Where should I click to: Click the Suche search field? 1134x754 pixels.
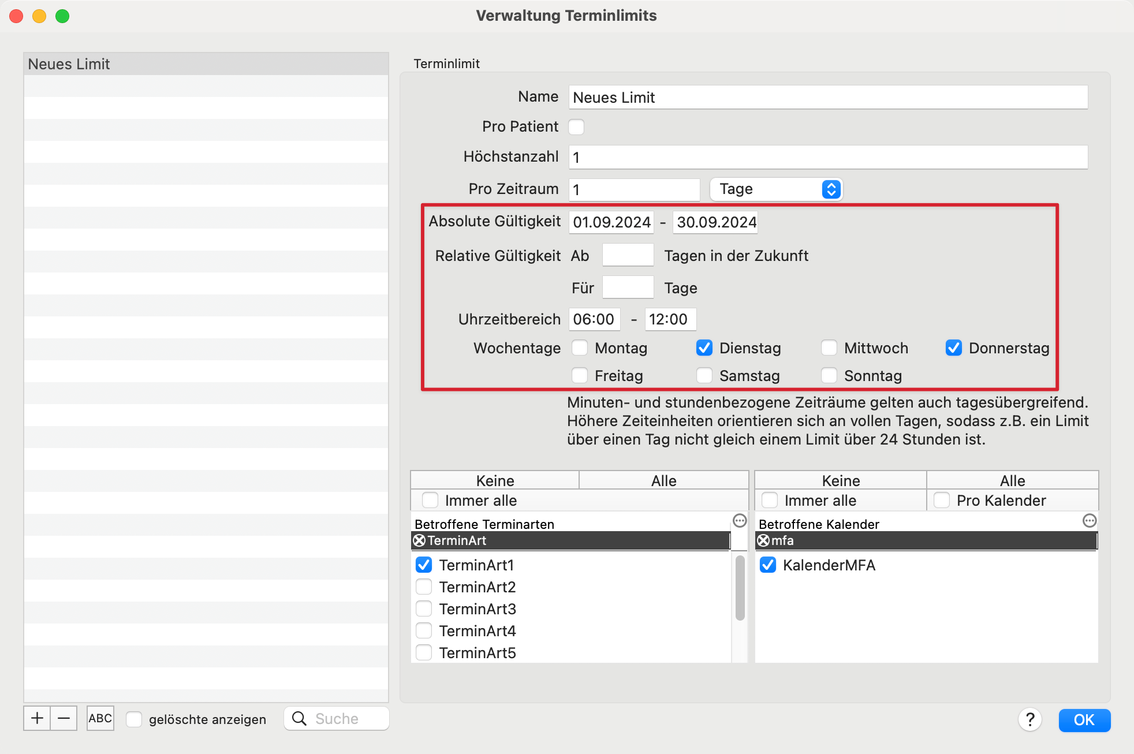[x=337, y=718]
